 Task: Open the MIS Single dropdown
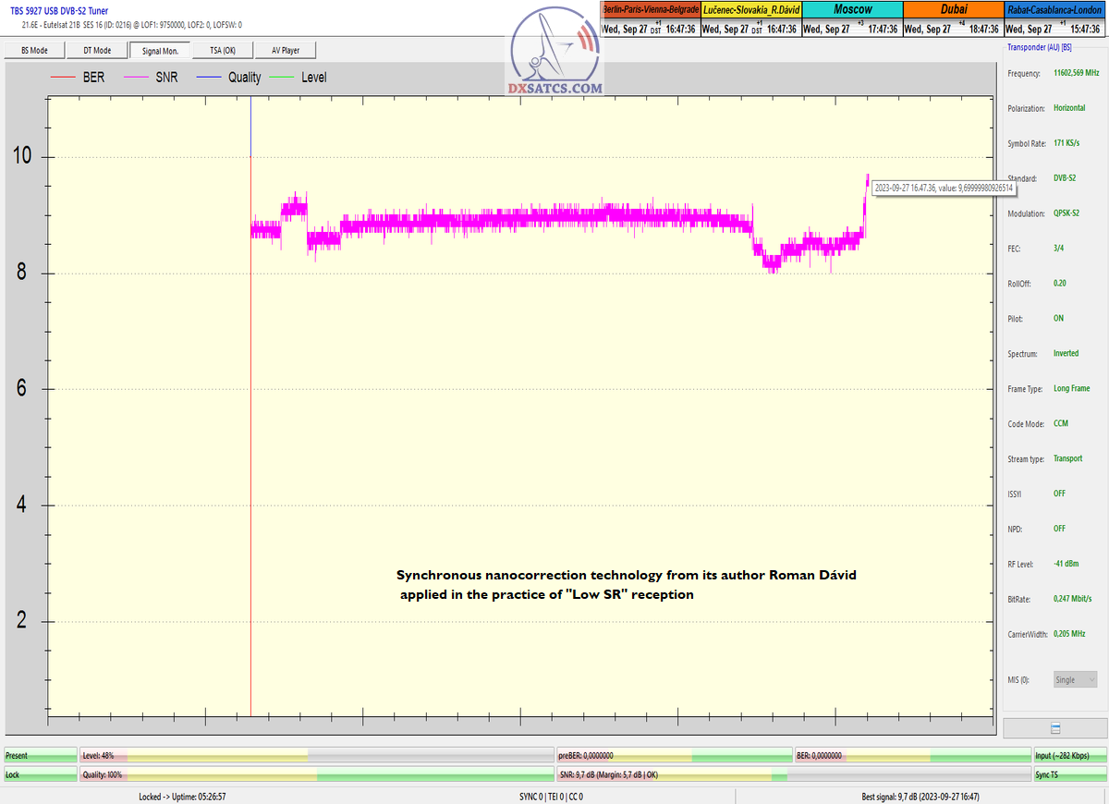pos(1075,679)
